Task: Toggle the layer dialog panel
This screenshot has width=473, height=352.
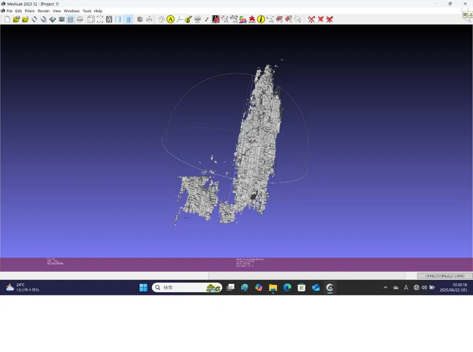Action: click(x=70, y=19)
